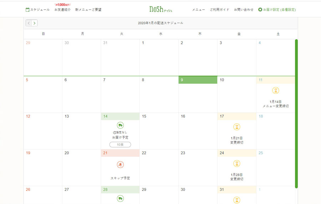Open the gear icon for お届け設定
Viewport: 321px width, 204px height.
tap(260, 10)
